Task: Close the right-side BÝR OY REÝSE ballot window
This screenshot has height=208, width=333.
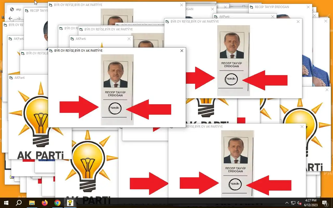Action: point(298,22)
